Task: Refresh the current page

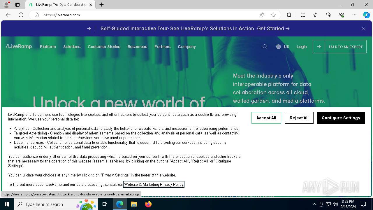Action: pyautogui.click(x=21, y=15)
